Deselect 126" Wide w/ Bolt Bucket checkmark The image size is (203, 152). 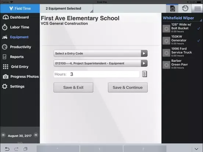pos(199,29)
